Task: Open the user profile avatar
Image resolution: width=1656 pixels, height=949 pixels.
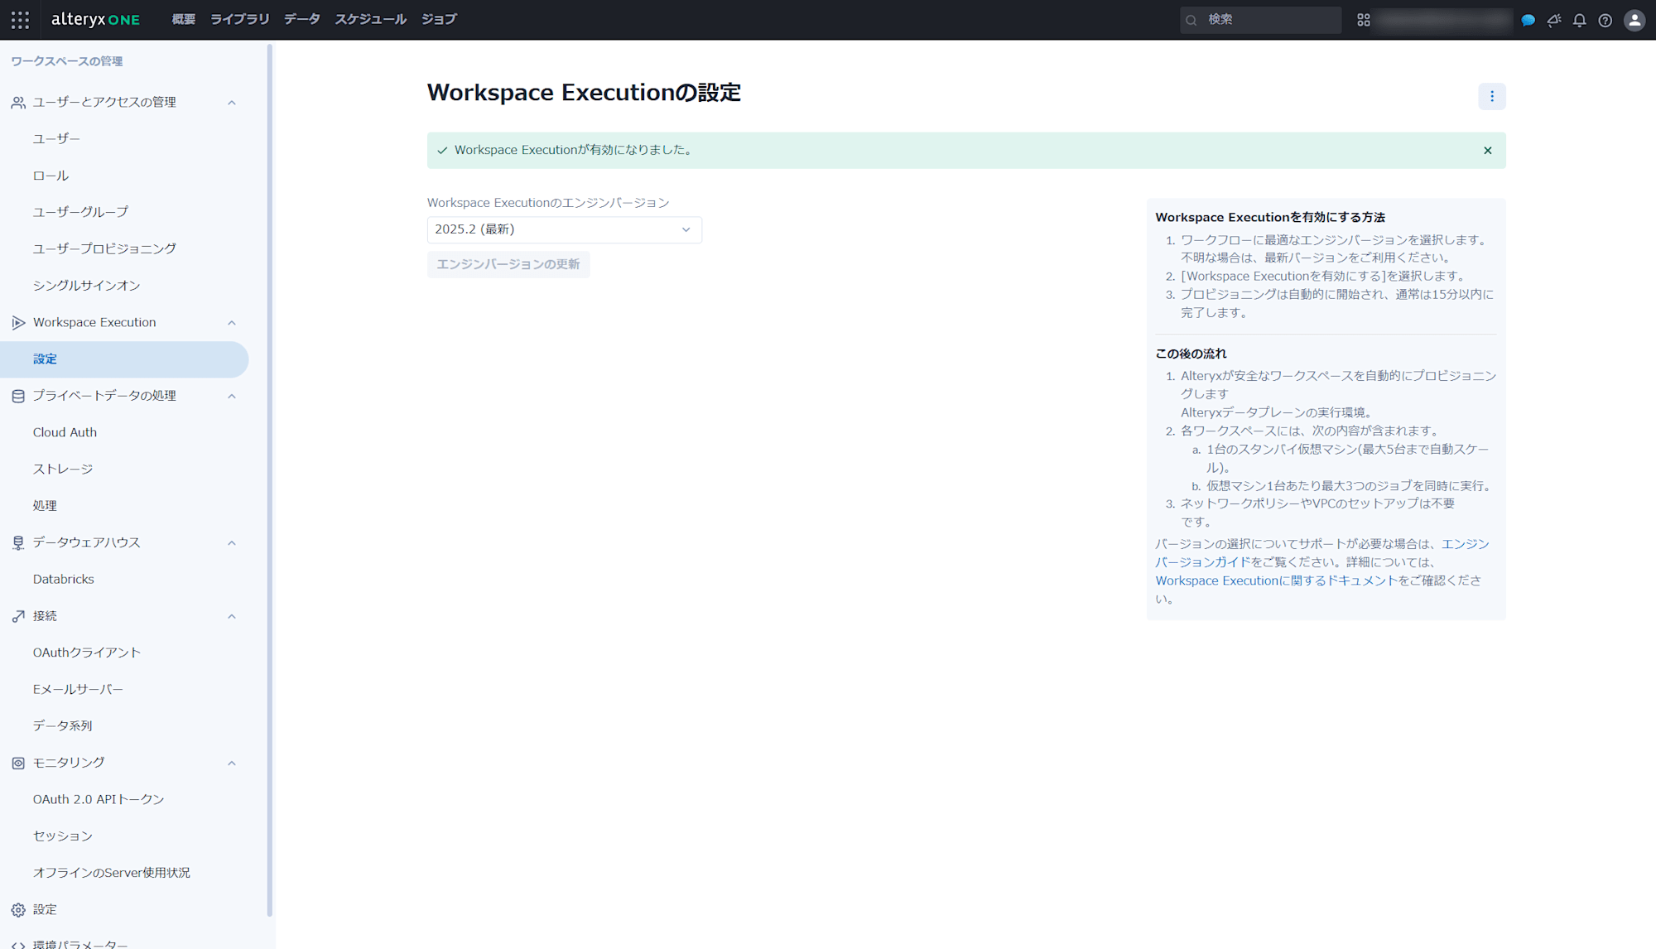Action: (x=1634, y=20)
